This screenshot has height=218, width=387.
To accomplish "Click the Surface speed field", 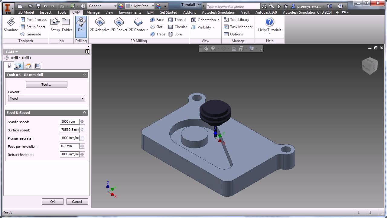I will pos(70,130).
